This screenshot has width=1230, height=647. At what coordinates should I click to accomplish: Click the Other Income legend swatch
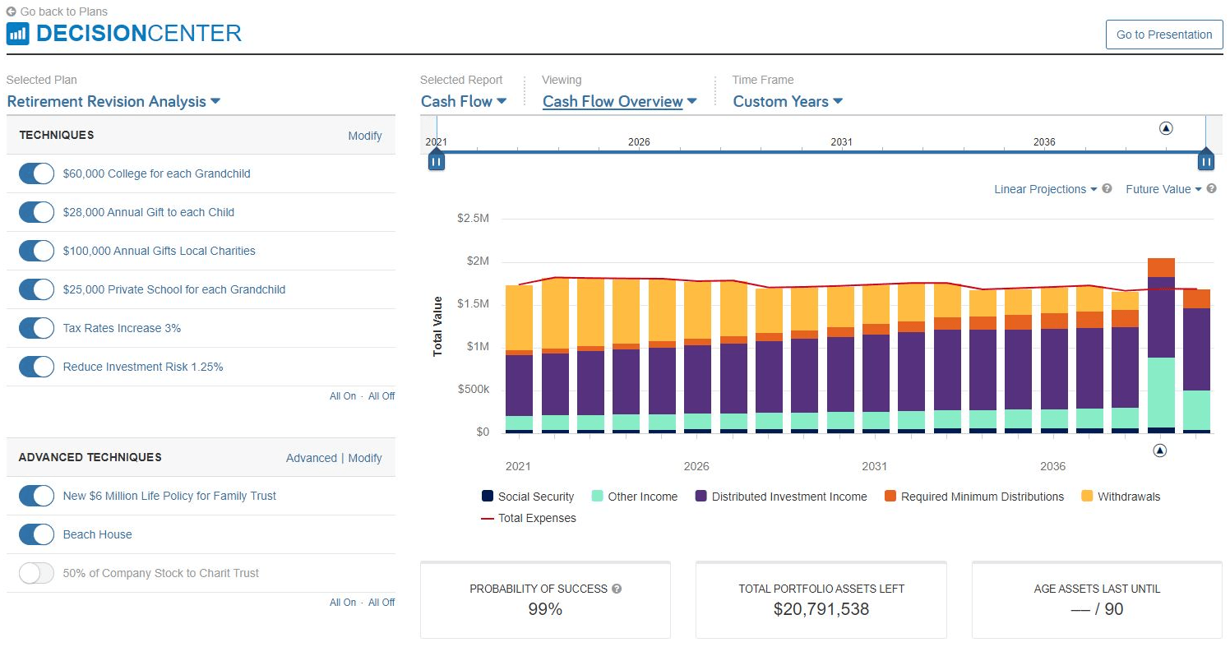coord(598,497)
